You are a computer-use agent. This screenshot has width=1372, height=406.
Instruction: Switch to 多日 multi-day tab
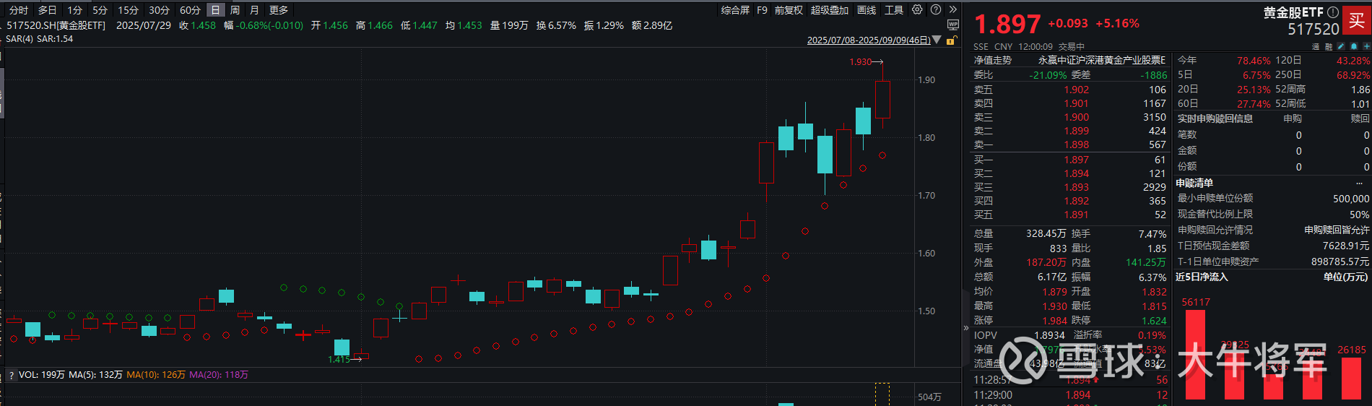click(47, 10)
